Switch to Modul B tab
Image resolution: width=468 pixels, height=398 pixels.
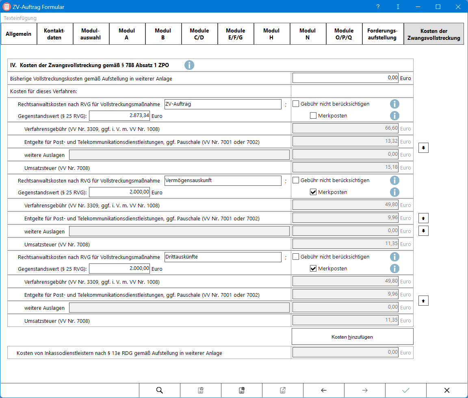163,34
